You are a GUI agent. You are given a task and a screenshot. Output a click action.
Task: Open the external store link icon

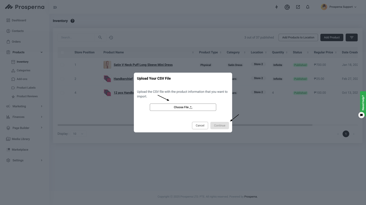click(x=298, y=7)
